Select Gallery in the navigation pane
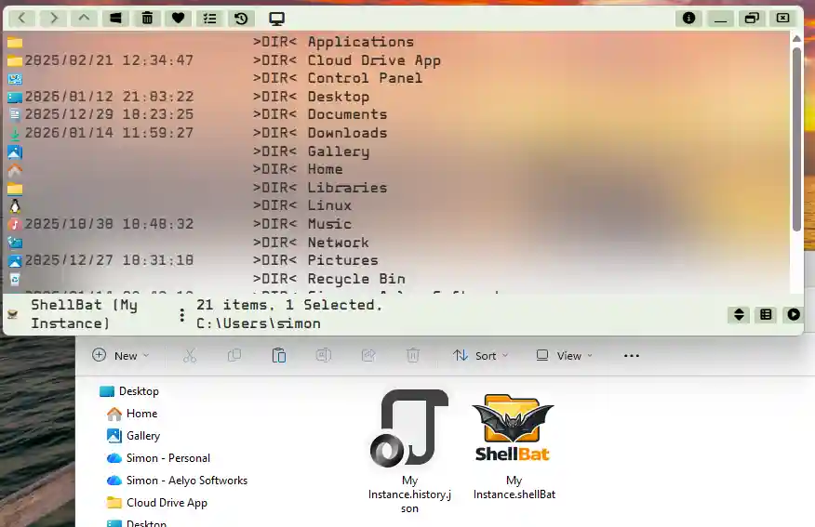Image resolution: width=815 pixels, height=527 pixels. click(143, 436)
